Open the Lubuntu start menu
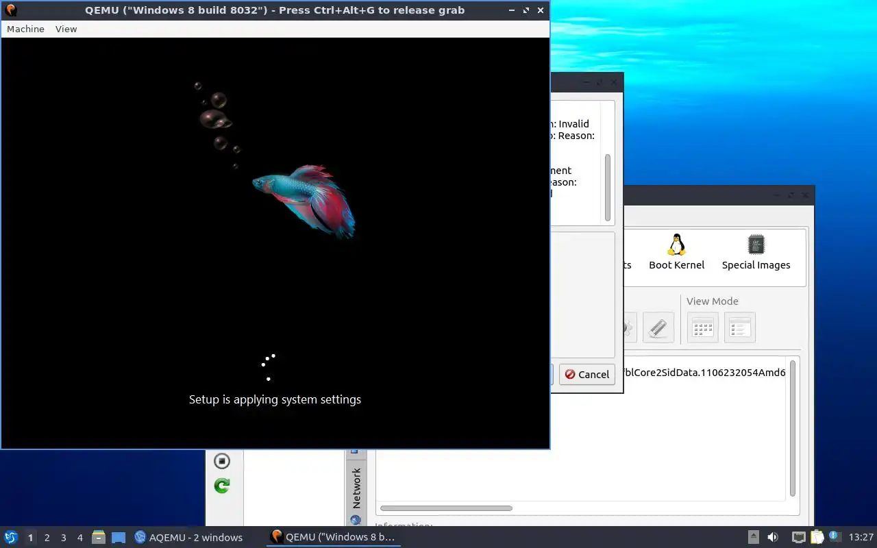Screen dimensions: 877x548 [11, 537]
